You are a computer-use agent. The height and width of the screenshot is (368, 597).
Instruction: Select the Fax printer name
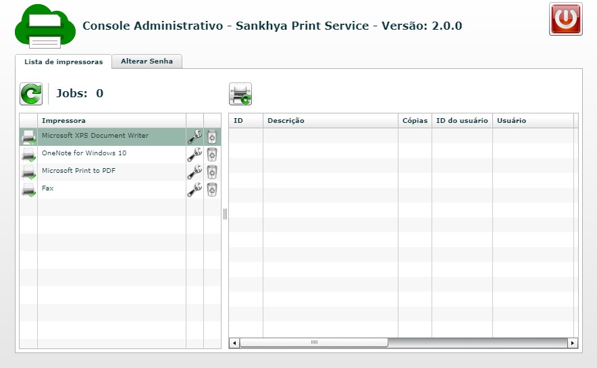(x=47, y=188)
